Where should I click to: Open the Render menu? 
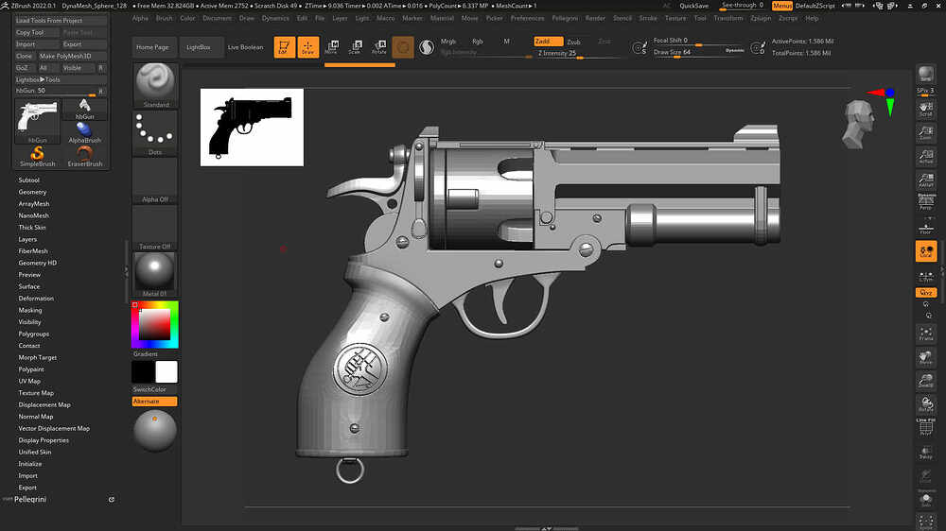[595, 18]
